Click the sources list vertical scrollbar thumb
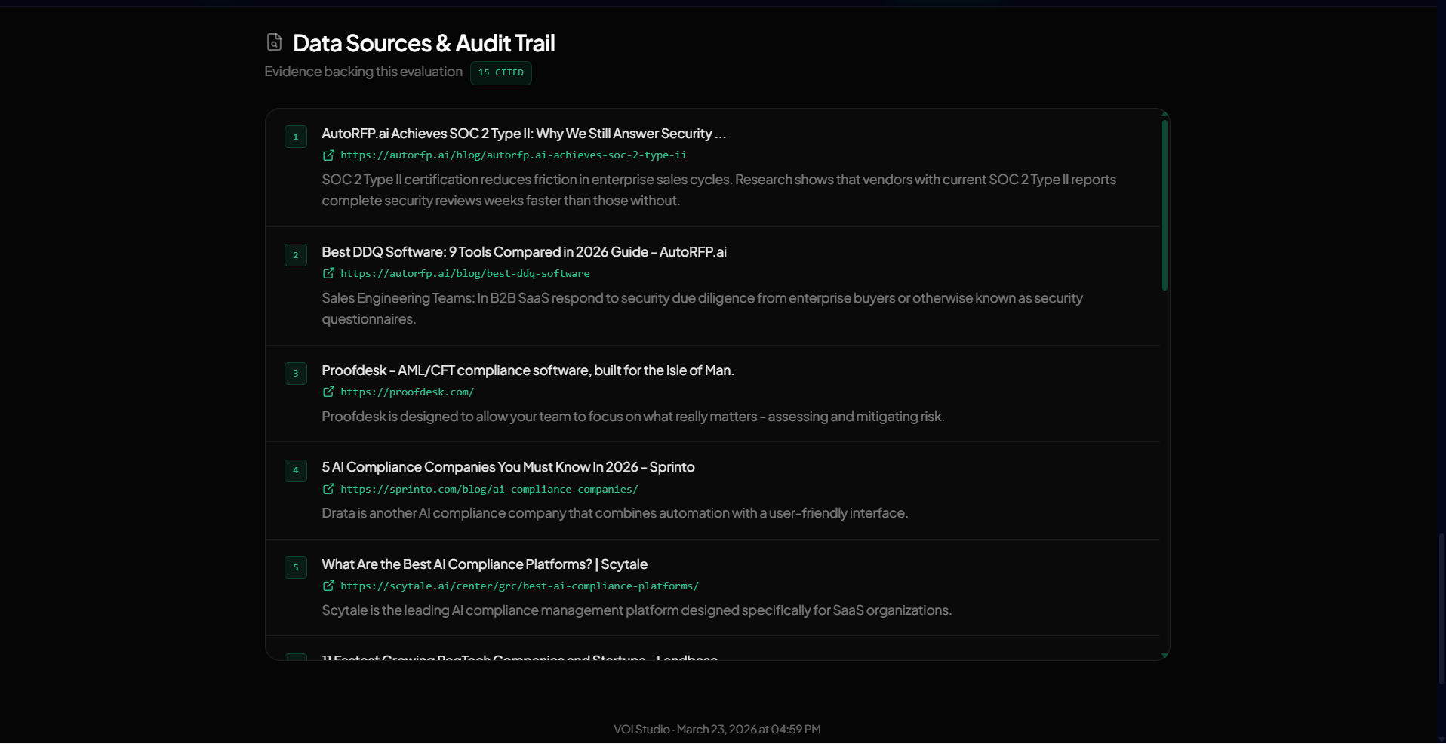The height and width of the screenshot is (744, 1446). 1164,205
